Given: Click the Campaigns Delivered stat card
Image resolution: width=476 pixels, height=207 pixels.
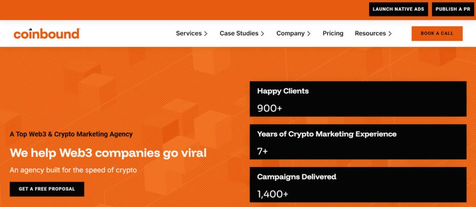Looking at the screenshot, I should 358,184.
